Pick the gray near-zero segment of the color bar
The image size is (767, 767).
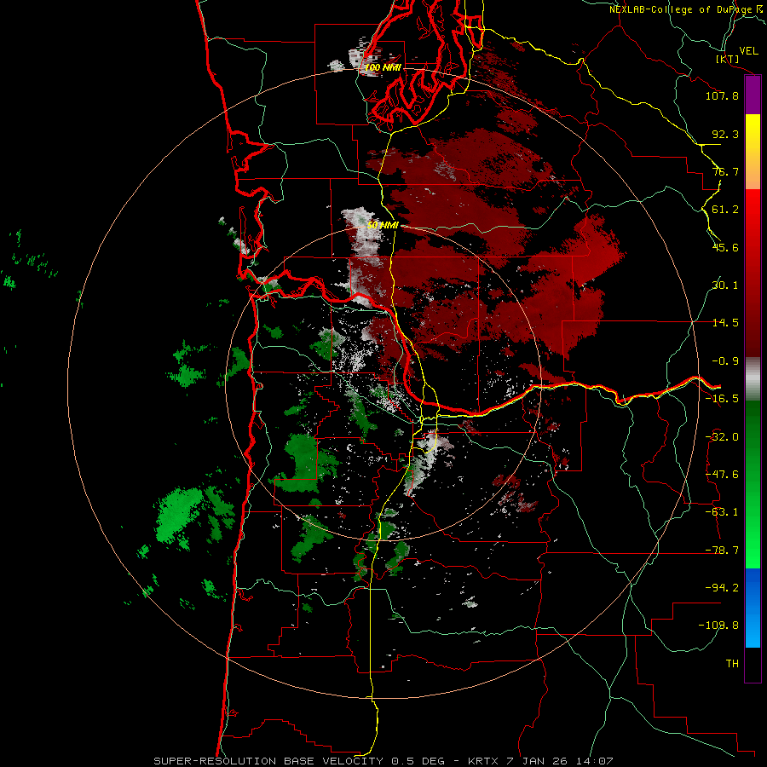753,379
